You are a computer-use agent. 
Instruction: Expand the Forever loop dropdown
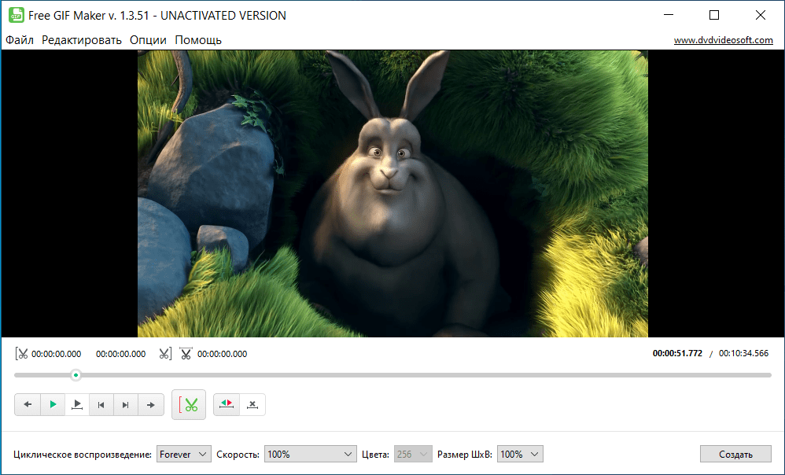[184, 454]
